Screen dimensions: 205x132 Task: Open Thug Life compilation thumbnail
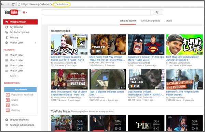[x=184, y=45]
